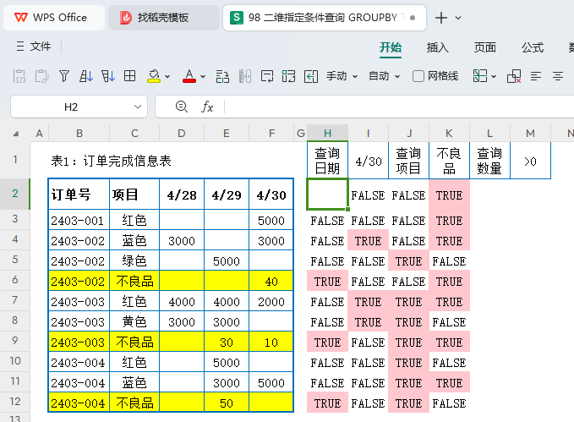Viewport: 574px width, 422px height.
Task: Click the borders grid icon
Action: coord(129,76)
